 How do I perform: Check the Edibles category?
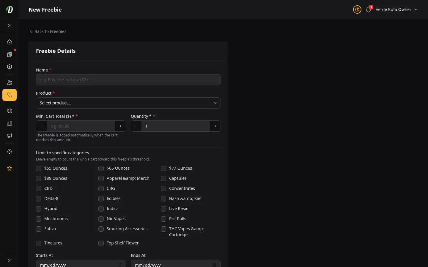tap(101, 199)
